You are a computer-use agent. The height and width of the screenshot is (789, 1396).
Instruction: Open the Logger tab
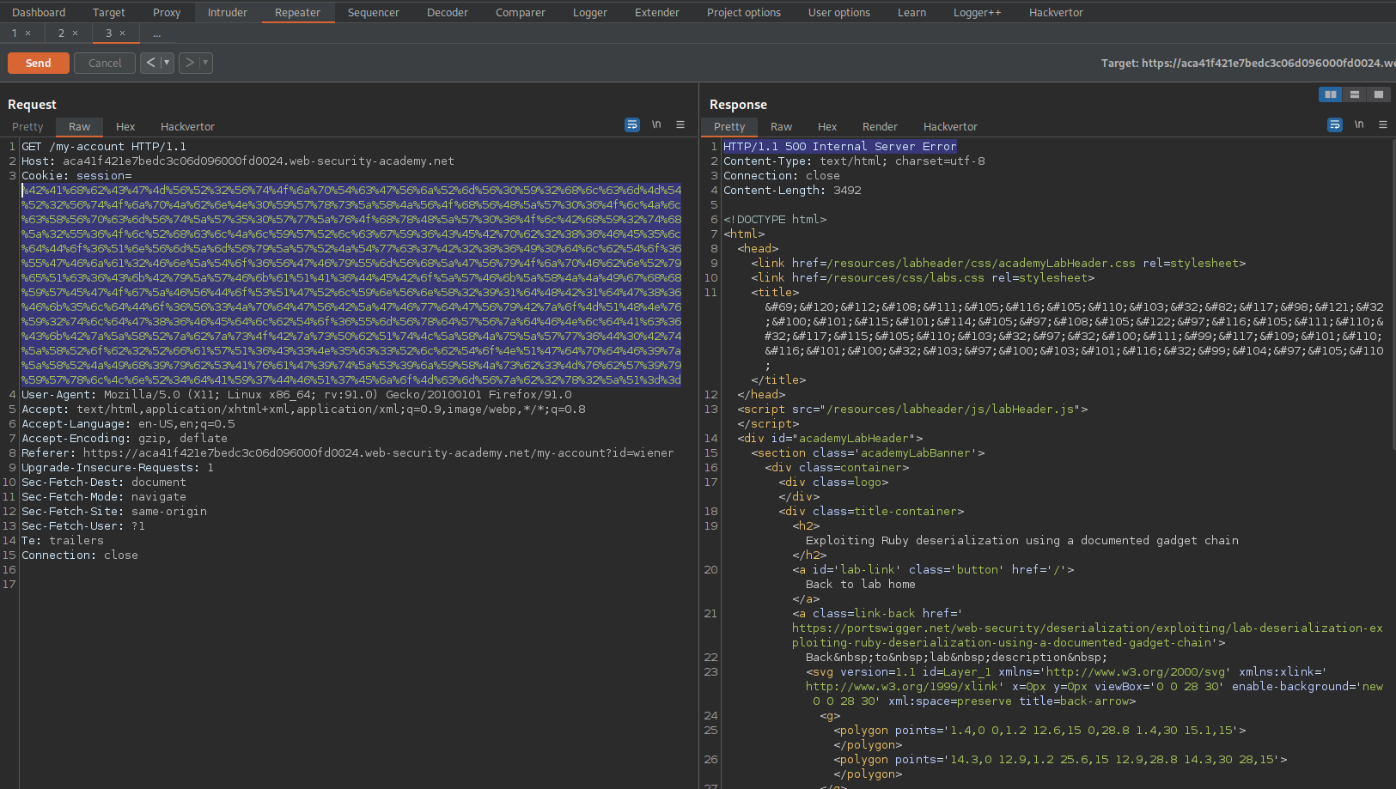tap(590, 12)
